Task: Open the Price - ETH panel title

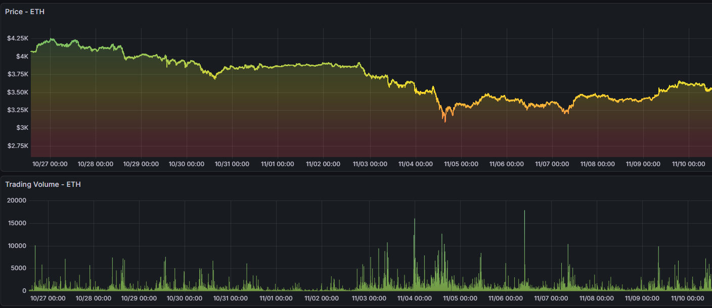Action: coord(25,12)
